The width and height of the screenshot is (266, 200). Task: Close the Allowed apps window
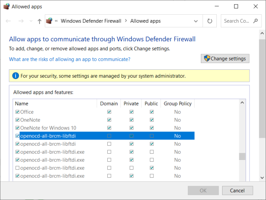point(255,7)
